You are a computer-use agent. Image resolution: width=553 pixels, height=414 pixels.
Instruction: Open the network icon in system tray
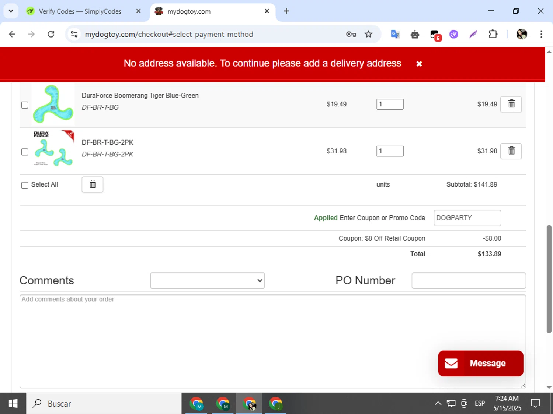tap(451, 403)
